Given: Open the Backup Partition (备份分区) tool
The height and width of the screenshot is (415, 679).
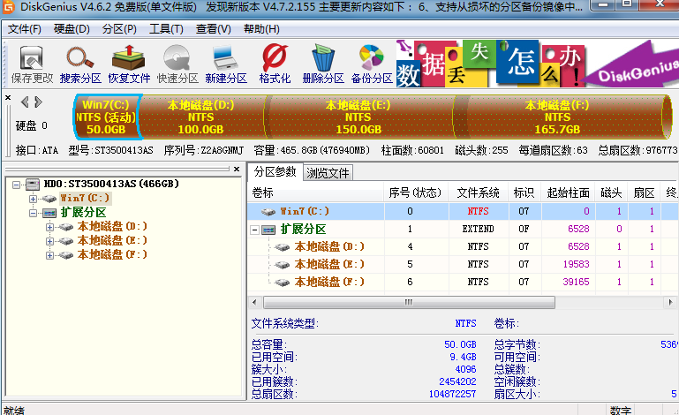Looking at the screenshot, I should [372, 64].
